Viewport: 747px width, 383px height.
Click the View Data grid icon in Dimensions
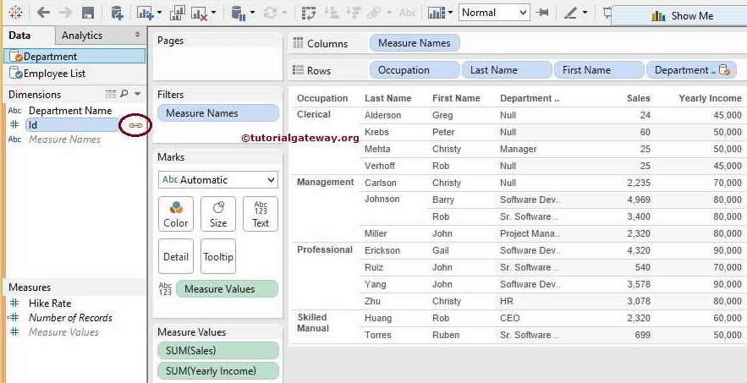click(x=111, y=95)
